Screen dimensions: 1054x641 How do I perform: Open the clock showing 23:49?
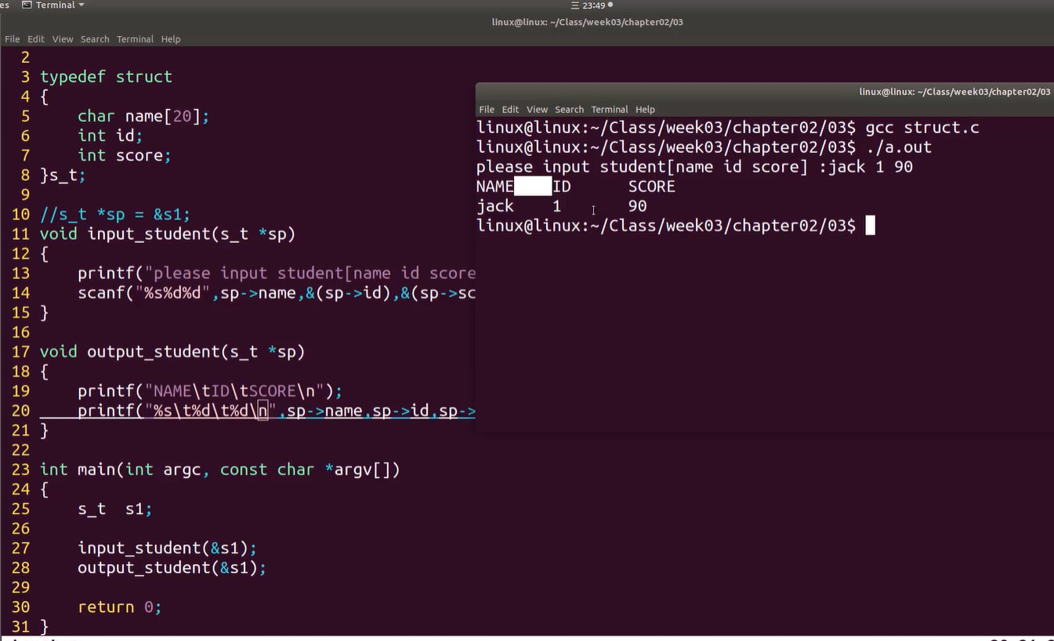point(594,5)
